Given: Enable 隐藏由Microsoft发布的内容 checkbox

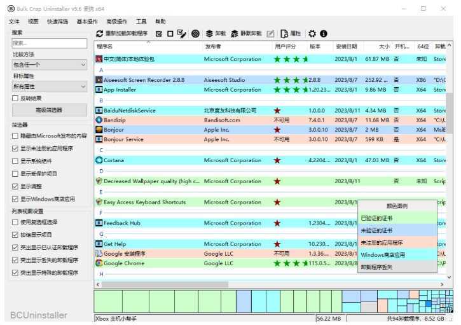Looking at the screenshot, I should pos(15,136).
